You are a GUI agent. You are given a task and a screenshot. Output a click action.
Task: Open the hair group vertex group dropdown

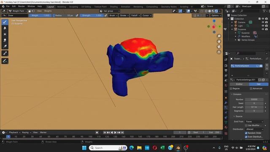coord(110,11)
